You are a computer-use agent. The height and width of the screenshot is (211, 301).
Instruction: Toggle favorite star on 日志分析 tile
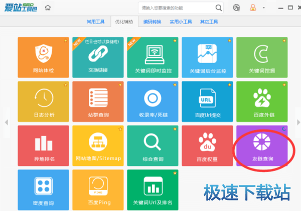pyautogui.click(x=66, y=84)
